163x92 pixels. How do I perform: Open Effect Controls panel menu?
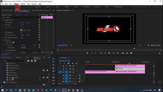click(29, 10)
